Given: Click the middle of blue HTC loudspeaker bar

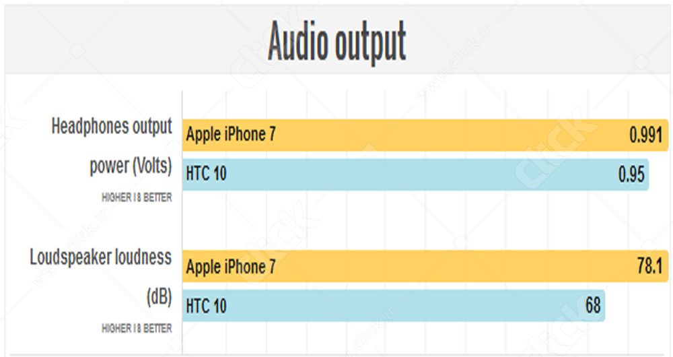Looking at the screenshot, I should (394, 306).
